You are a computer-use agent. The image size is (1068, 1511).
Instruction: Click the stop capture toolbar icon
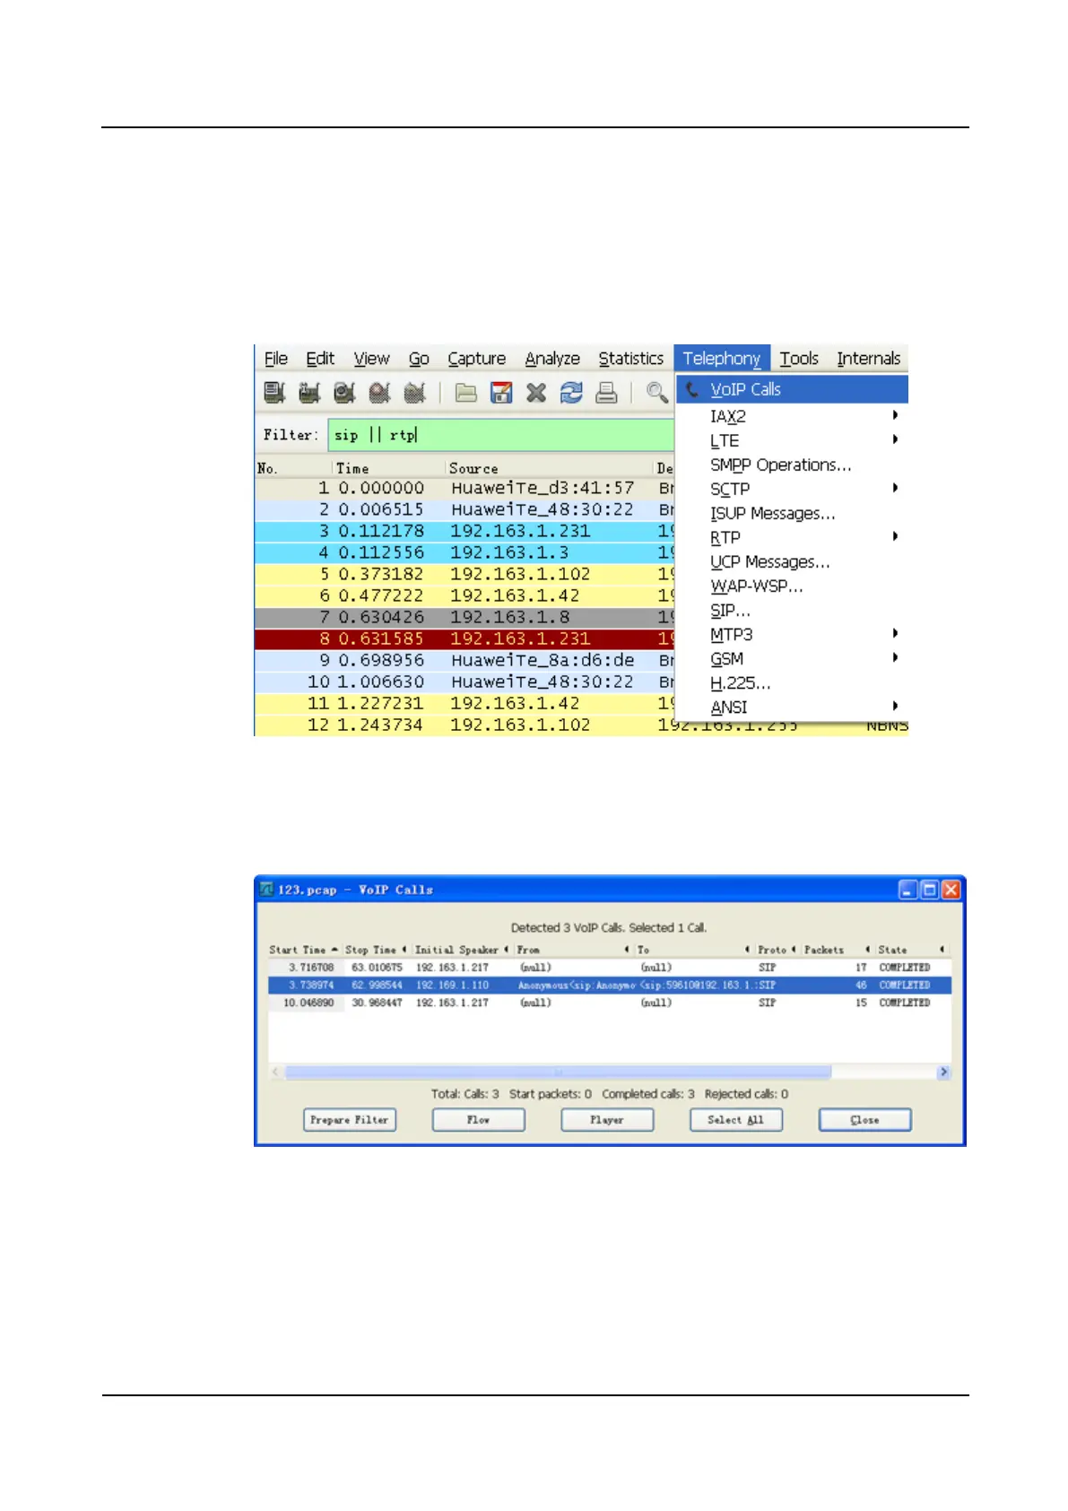click(x=379, y=392)
